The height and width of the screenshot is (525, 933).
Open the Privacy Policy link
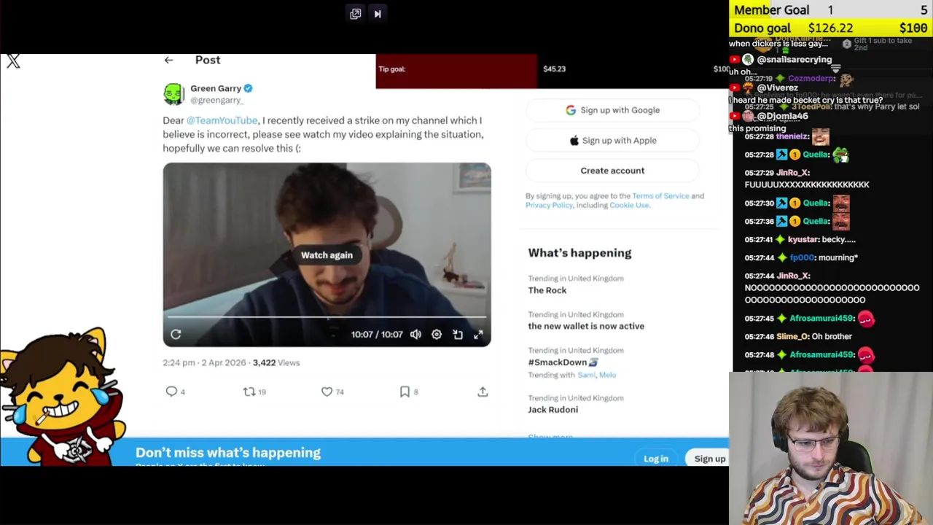click(x=549, y=206)
